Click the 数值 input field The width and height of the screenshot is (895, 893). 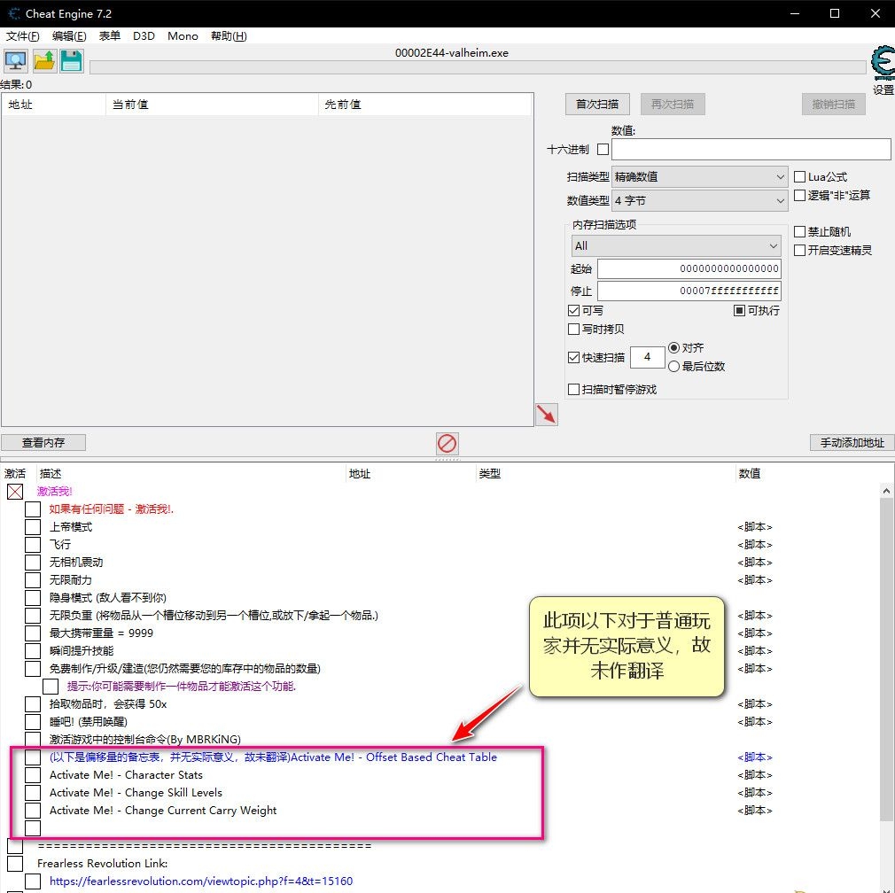pyautogui.click(x=750, y=150)
